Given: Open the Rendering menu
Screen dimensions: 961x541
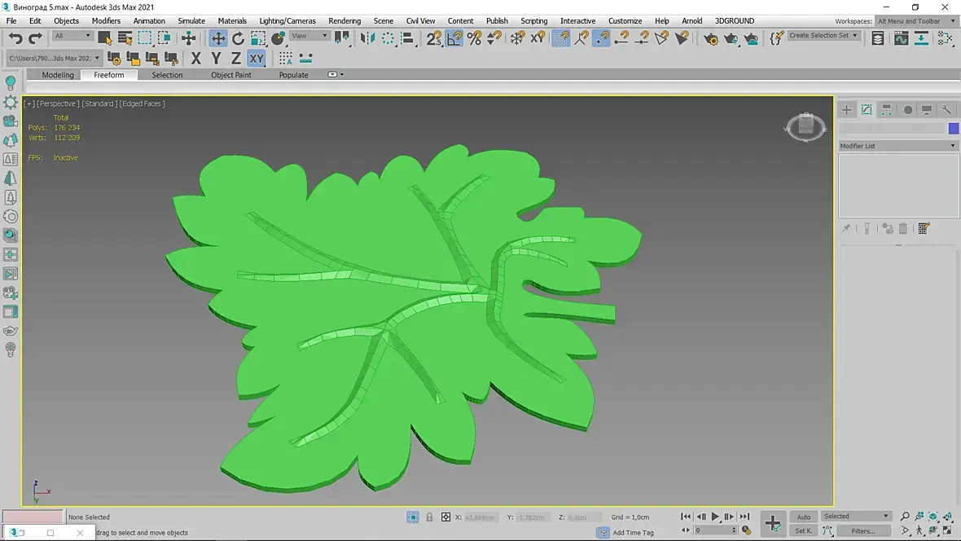Looking at the screenshot, I should (344, 20).
